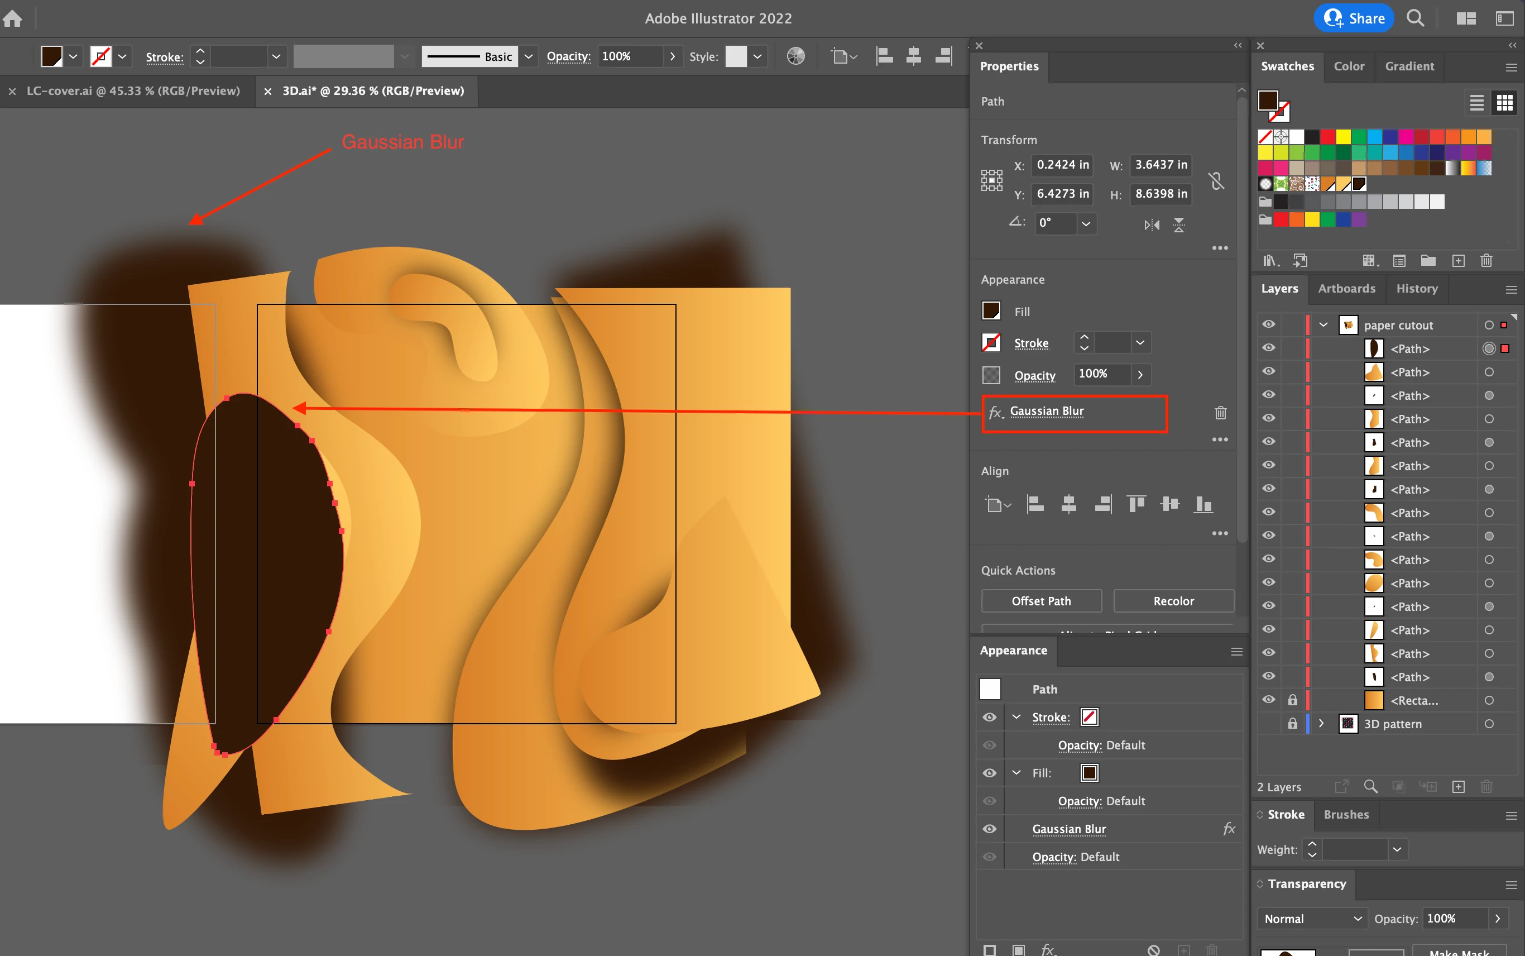Collapse the paper cutout layer

point(1323,324)
